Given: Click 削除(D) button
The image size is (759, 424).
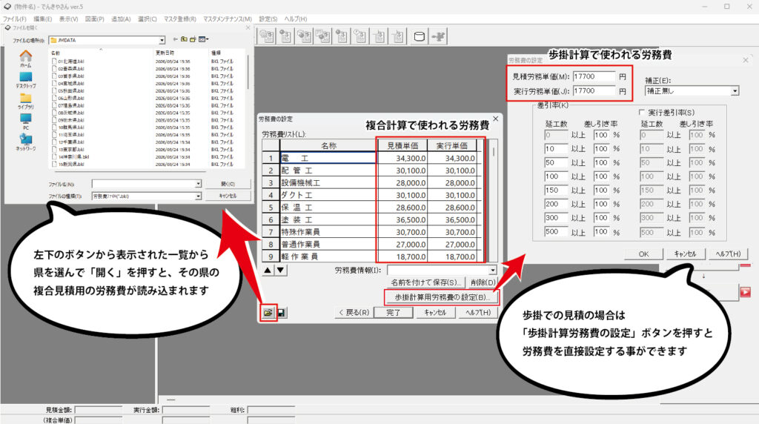Looking at the screenshot, I should click(x=483, y=282).
